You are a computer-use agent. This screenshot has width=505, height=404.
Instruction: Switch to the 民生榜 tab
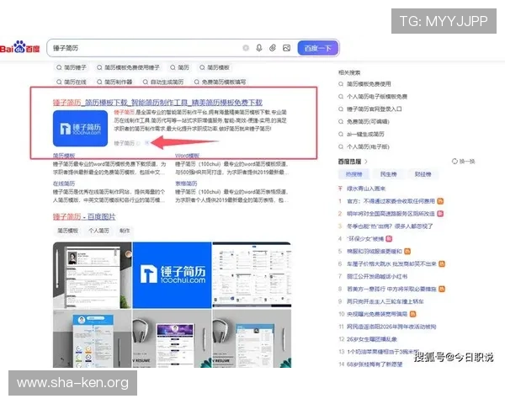[x=388, y=174]
